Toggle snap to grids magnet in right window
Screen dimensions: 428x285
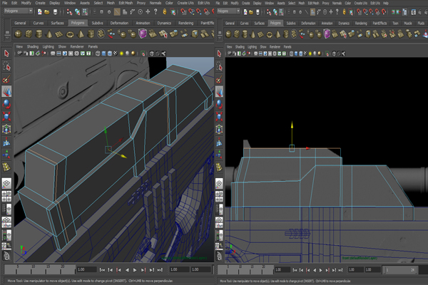tap(360, 12)
